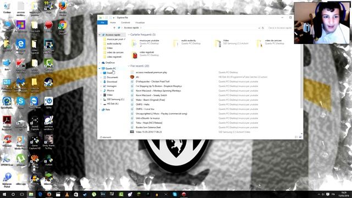Open VLC cone icon on the taskbar

pos(67,194)
